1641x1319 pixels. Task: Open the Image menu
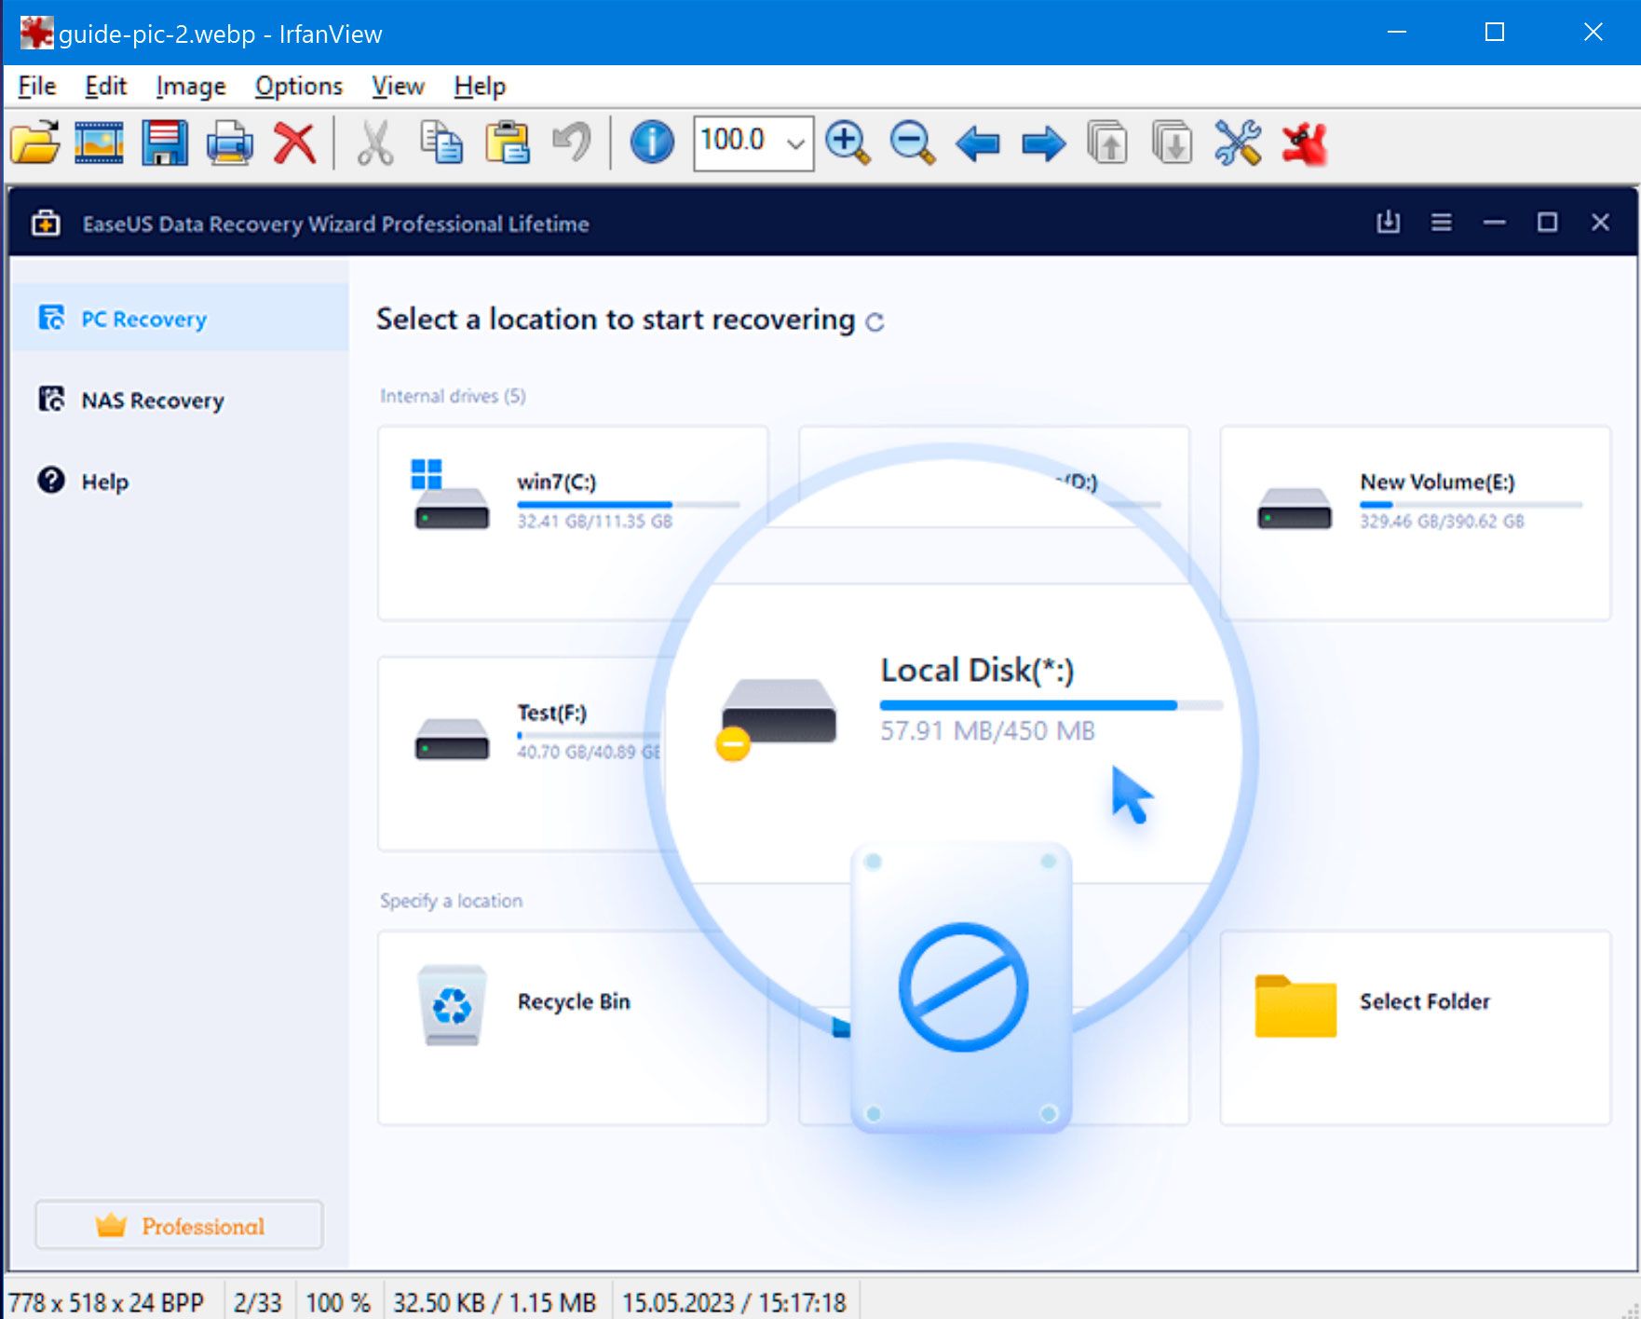191,86
